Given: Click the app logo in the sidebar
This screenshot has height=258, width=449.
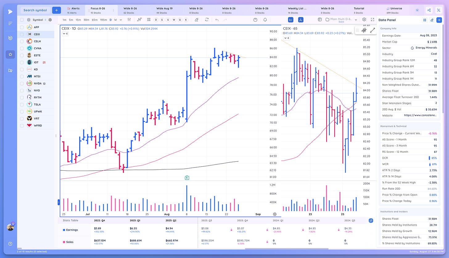Looking at the screenshot, I should (x=10, y=11).
